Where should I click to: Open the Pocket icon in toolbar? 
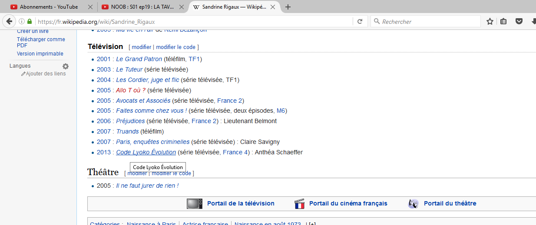pyautogui.click(x=519, y=21)
